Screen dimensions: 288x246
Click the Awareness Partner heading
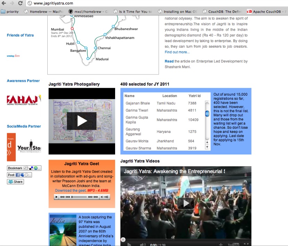(x=23, y=81)
